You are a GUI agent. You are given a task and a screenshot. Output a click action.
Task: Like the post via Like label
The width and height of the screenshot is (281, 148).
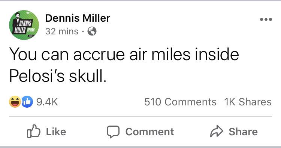tap(56, 132)
